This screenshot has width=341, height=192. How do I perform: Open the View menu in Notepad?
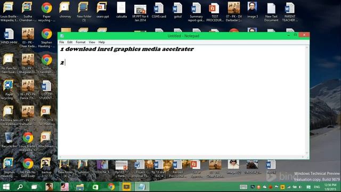pos(92,42)
